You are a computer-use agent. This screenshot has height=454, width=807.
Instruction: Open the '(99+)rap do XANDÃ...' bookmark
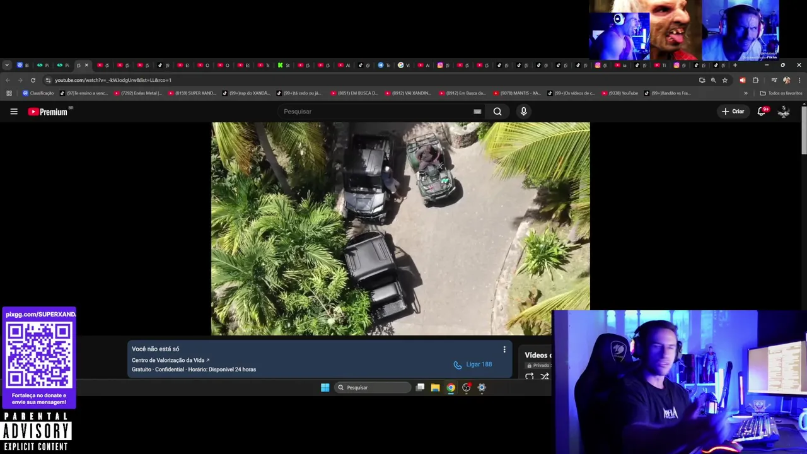click(247, 93)
